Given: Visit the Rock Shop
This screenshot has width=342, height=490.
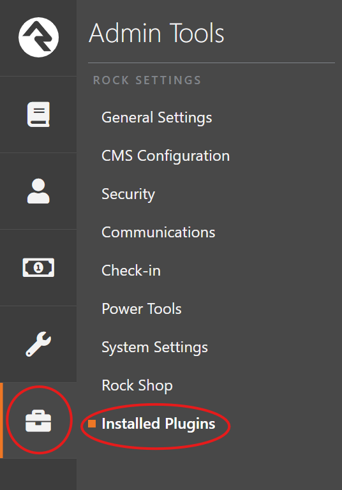Looking at the screenshot, I should (137, 385).
